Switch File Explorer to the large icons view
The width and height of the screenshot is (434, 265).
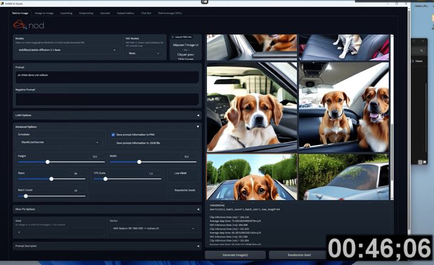coord(424,162)
